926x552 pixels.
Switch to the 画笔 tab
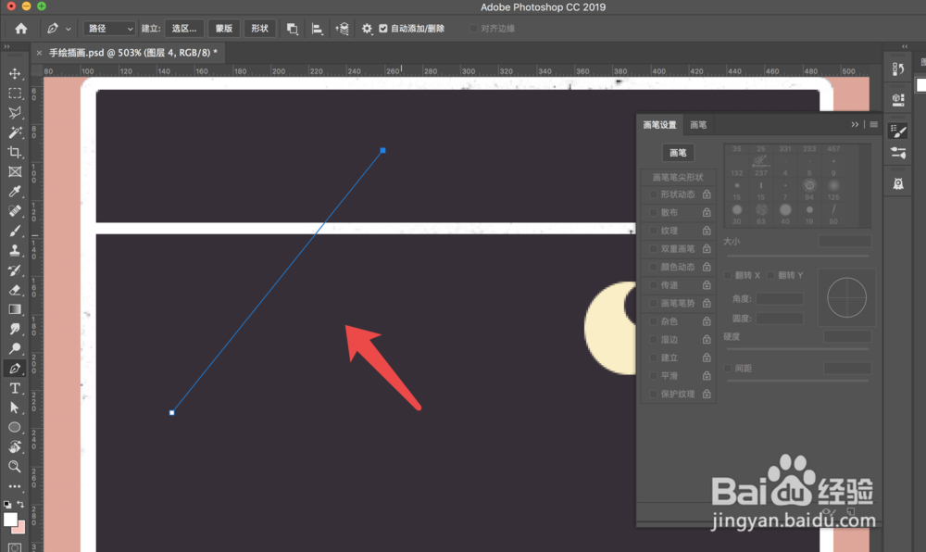[698, 124]
